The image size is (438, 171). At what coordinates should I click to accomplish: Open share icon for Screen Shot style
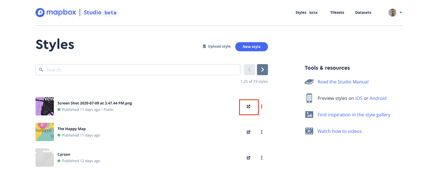pos(248,106)
